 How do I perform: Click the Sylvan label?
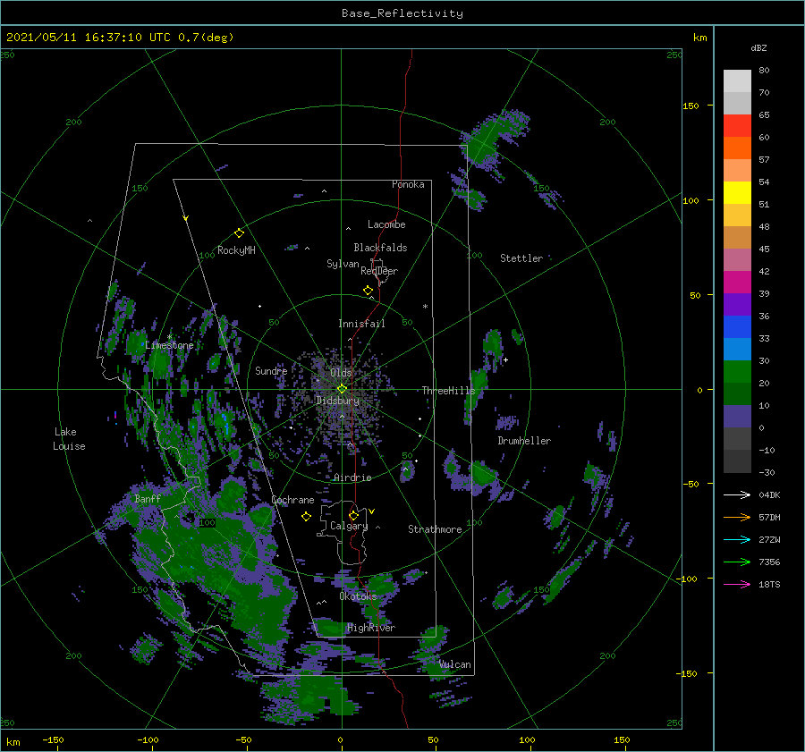click(343, 264)
